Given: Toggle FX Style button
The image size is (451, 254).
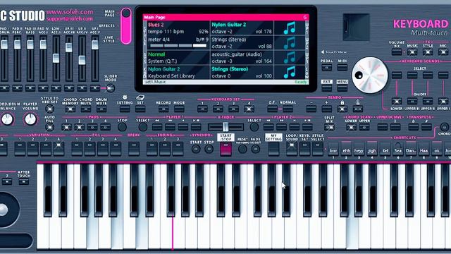Looking at the screenshot, I should 428,52.
